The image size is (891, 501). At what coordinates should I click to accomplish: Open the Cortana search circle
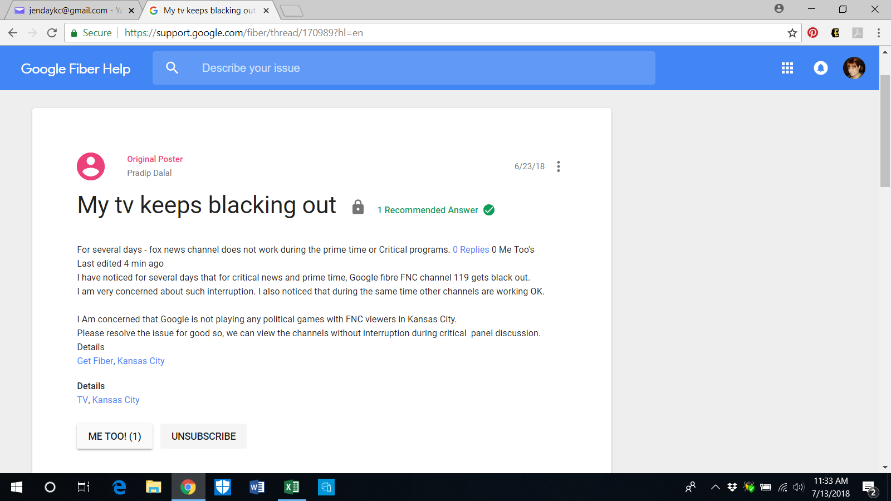pos(50,487)
